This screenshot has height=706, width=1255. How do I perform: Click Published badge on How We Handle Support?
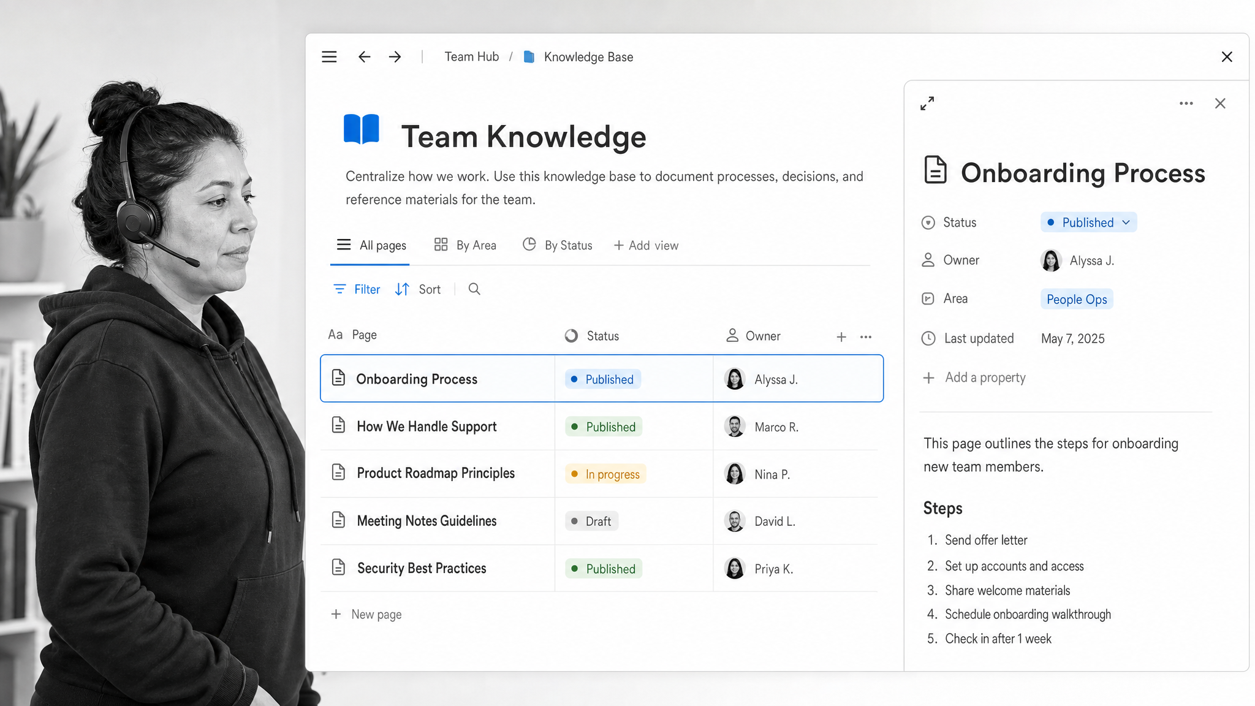[604, 427]
